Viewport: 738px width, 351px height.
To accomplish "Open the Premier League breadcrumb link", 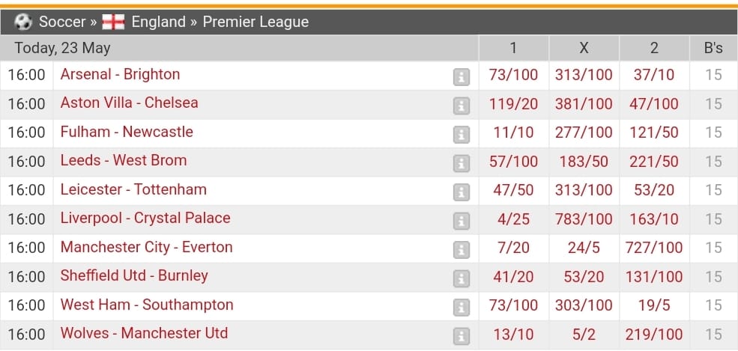I will (x=255, y=22).
